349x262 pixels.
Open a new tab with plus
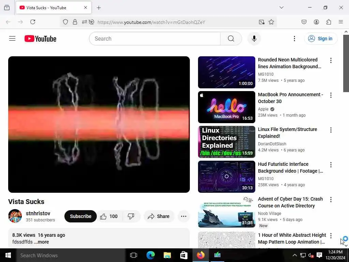(x=99, y=8)
